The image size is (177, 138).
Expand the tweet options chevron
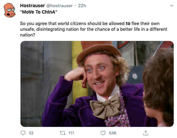(172, 6)
